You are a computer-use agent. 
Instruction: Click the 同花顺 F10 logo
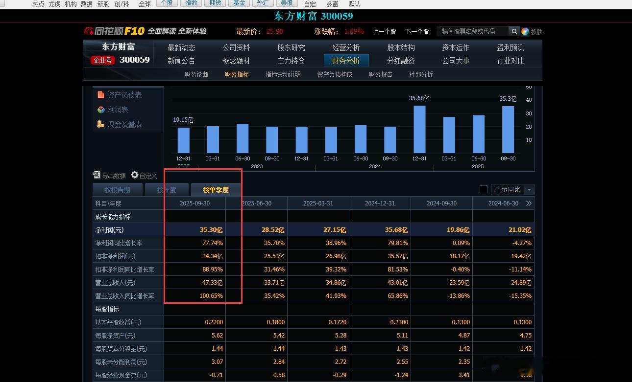(x=115, y=31)
